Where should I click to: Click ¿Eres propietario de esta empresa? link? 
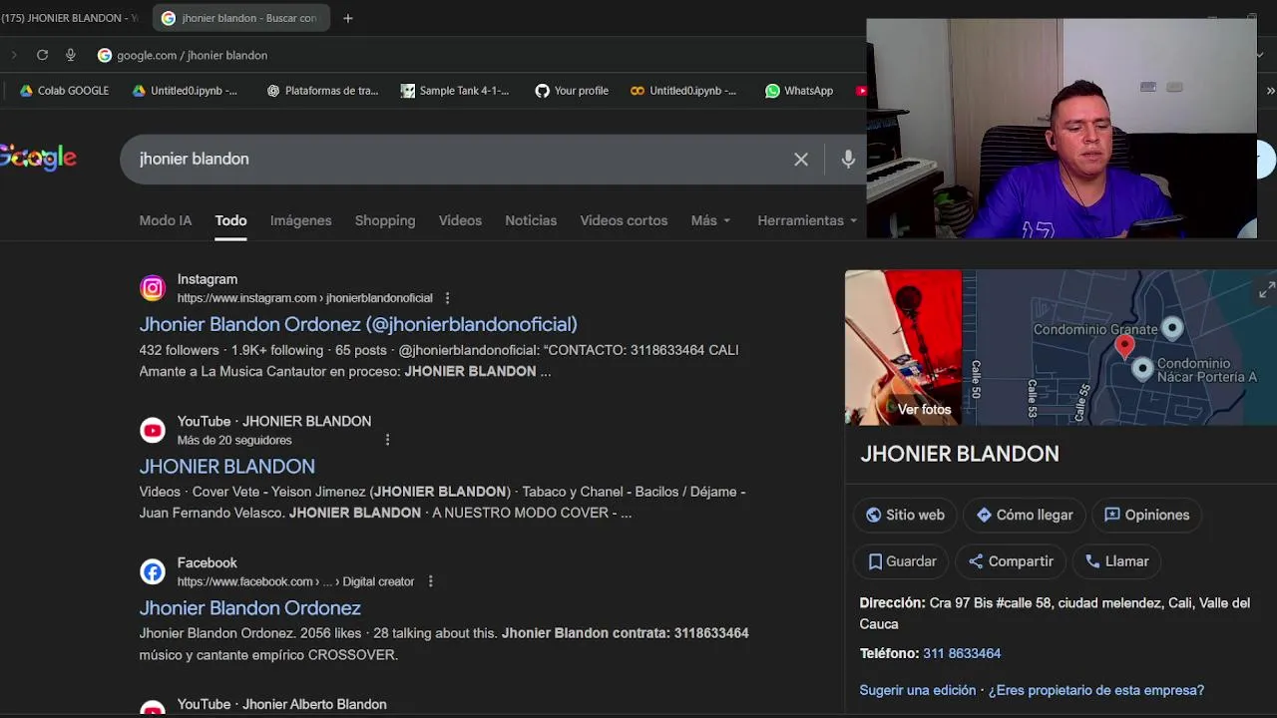tap(1096, 690)
